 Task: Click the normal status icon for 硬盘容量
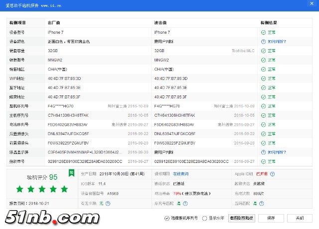[263, 51]
